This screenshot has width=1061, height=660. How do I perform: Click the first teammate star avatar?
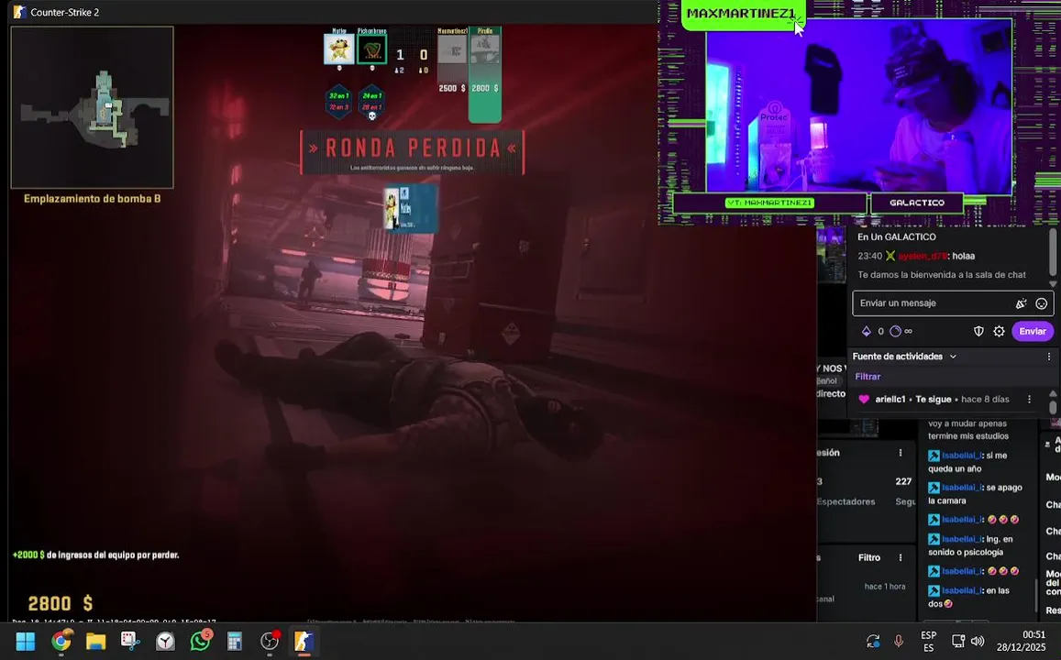[339, 49]
